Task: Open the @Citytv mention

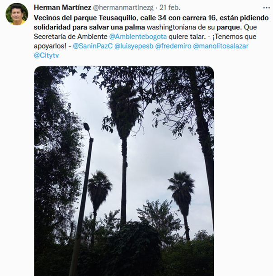Action: click(46, 56)
